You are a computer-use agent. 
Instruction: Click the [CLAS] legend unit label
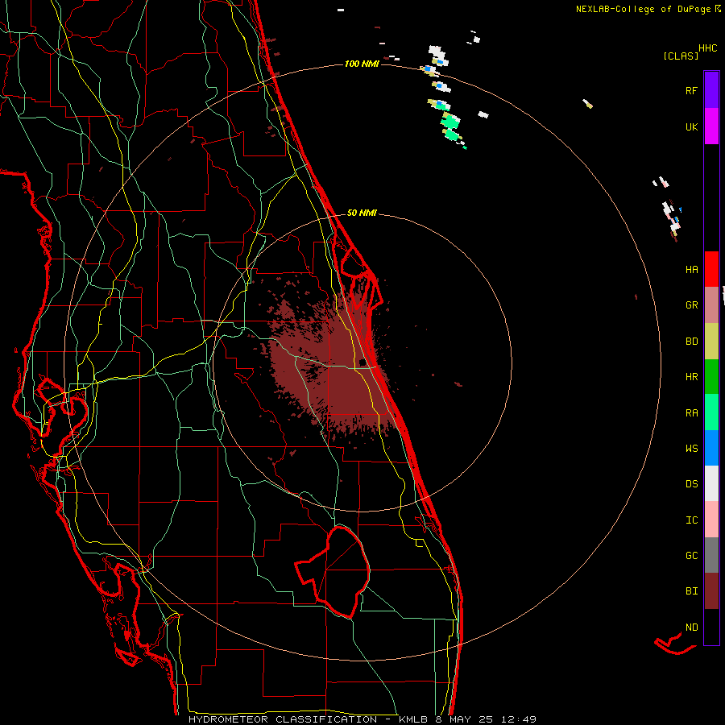point(681,56)
